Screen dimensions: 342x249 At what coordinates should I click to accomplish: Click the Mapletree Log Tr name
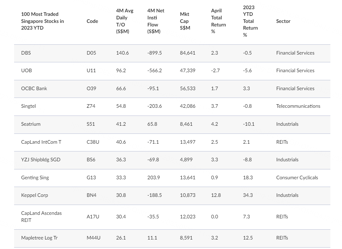(39, 238)
